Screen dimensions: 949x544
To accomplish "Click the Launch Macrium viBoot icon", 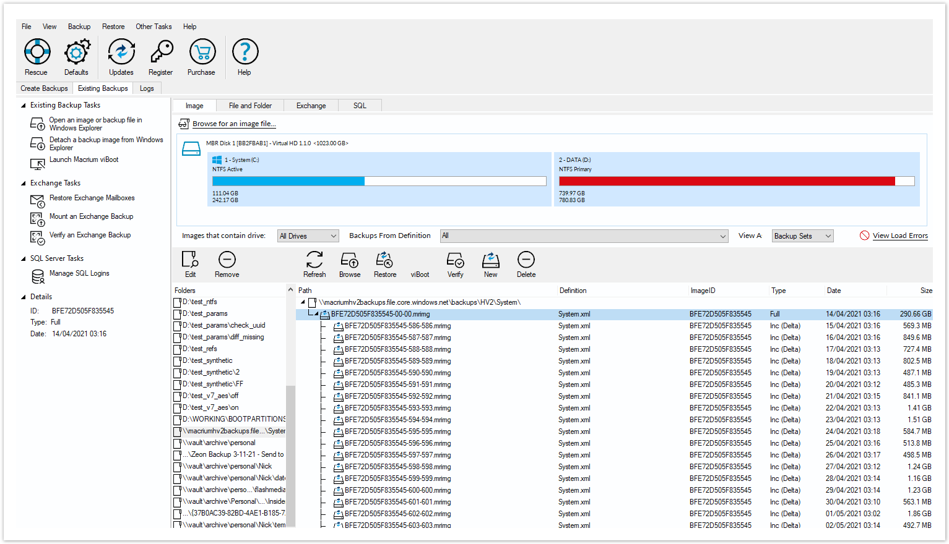I will [x=38, y=164].
